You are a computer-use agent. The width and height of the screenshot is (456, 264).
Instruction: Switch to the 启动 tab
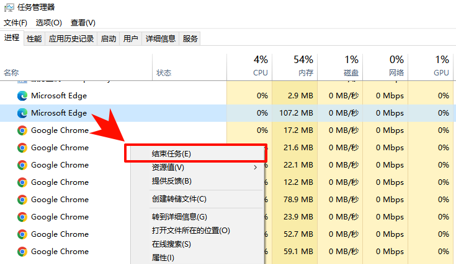click(x=109, y=38)
